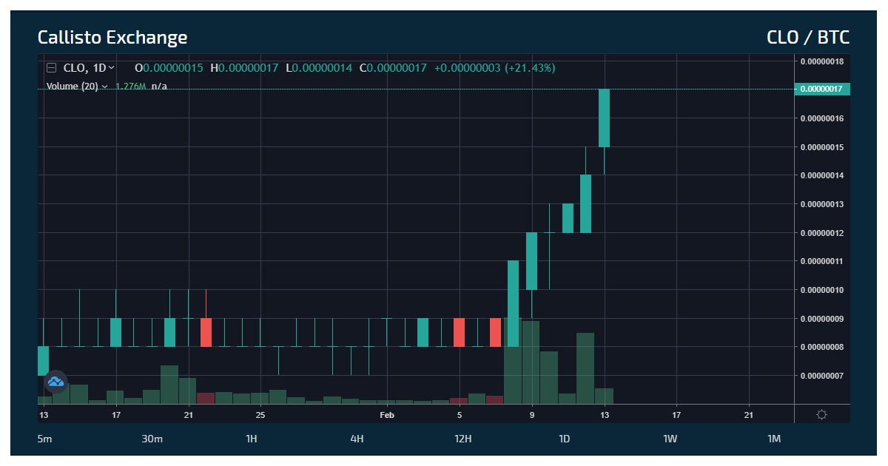Click the 0.00000008 price axis label

coord(821,347)
